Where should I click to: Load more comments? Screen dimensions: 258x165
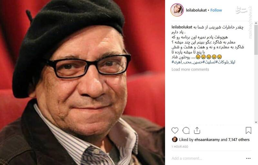pos(190,69)
